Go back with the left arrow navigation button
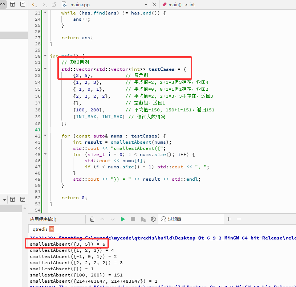This screenshot has width=296, height=287. coord(34,4)
